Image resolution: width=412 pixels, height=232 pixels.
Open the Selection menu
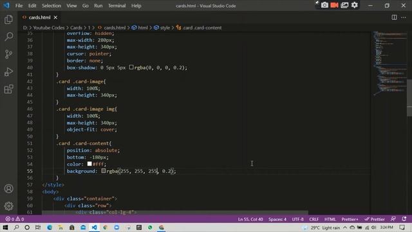51,6
